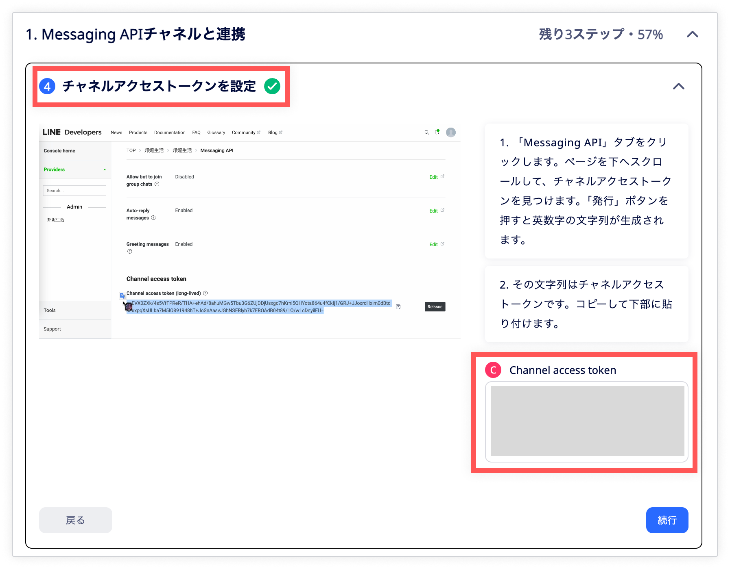The height and width of the screenshot is (569, 730).
Task: Click the search magnifier icon in navbar
Action: [x=427, y=132]
